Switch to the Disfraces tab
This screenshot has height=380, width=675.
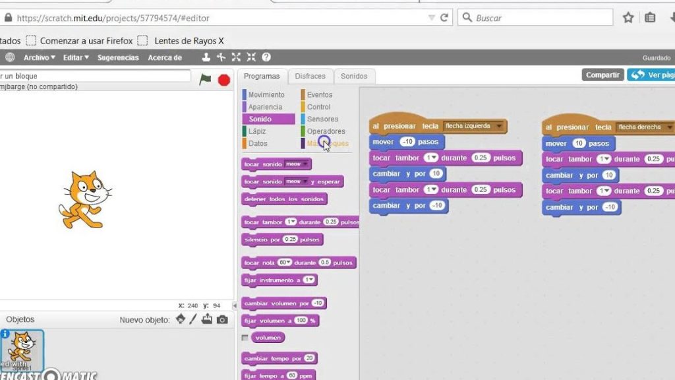point(310,76)
